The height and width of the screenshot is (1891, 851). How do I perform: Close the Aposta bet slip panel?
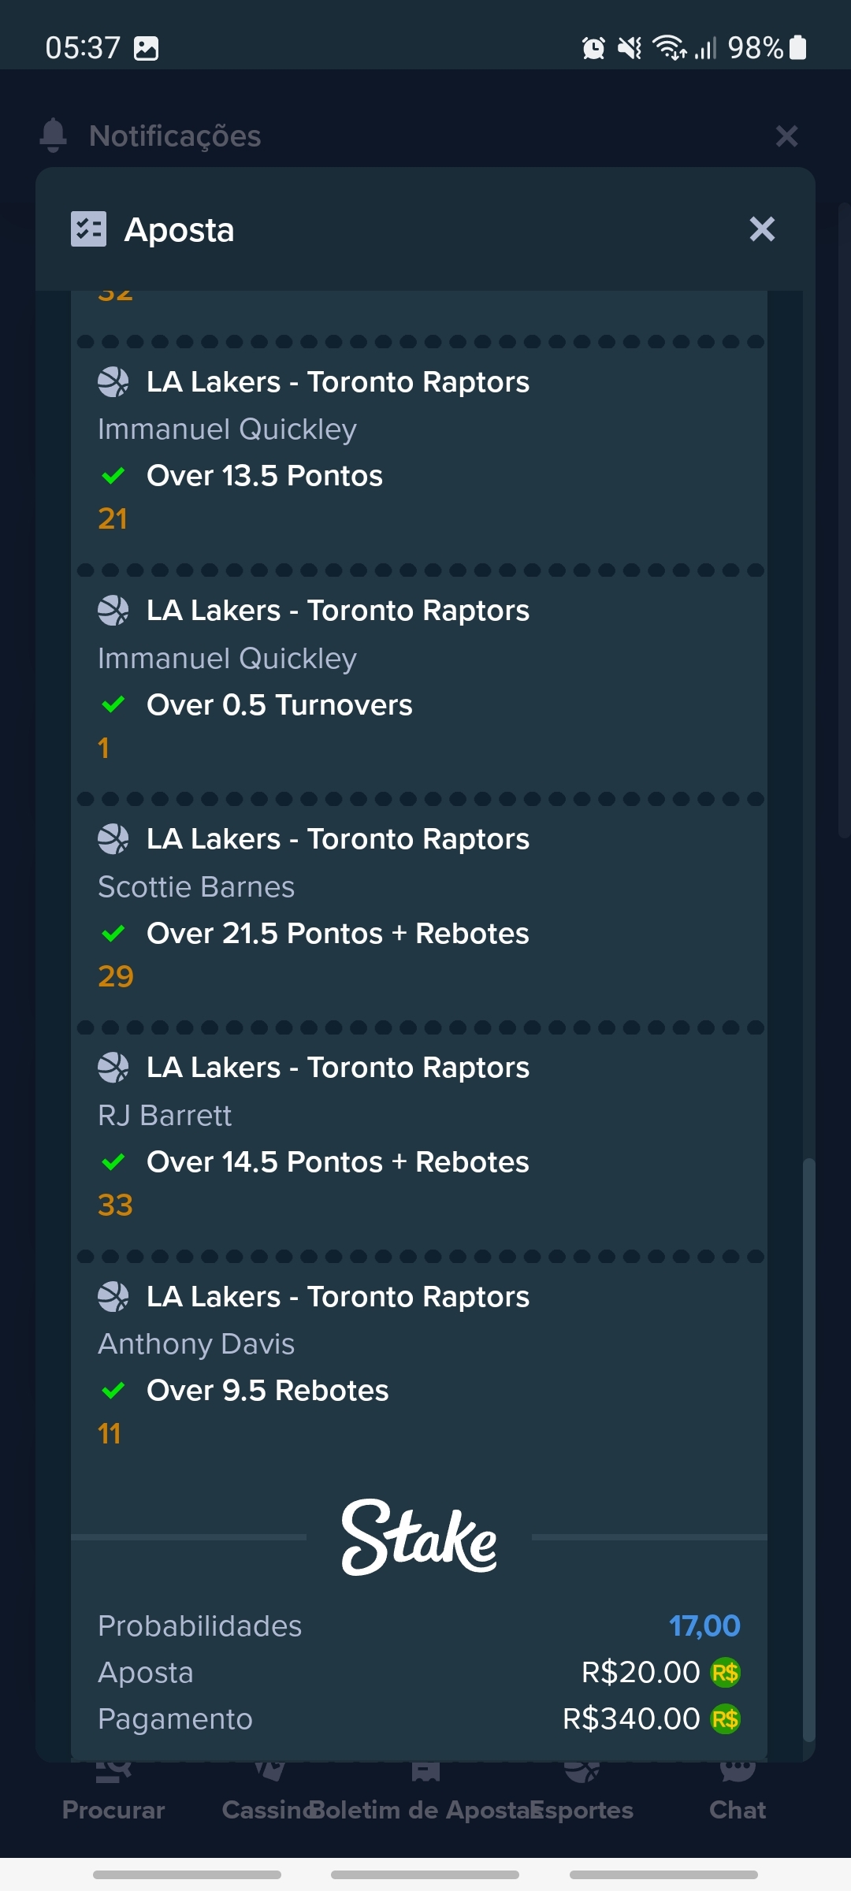tap(762, 229)
